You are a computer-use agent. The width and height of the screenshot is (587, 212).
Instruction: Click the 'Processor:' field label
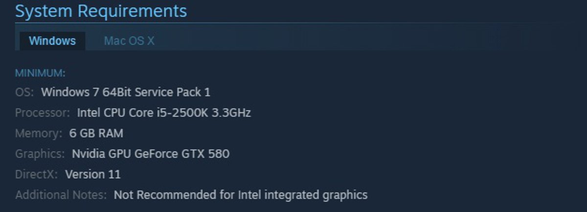pyautogui.click(x=43, y=113)
